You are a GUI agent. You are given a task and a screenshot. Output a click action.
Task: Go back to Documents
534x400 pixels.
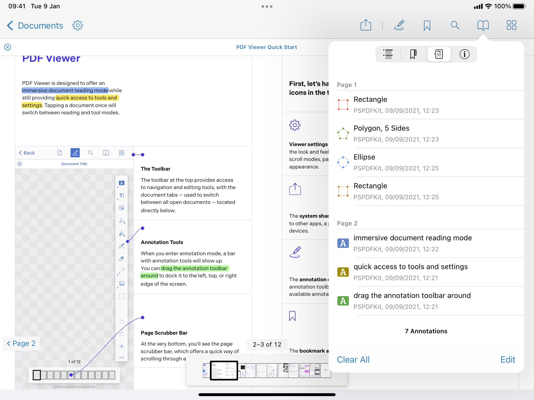click(x=35, y=26)
